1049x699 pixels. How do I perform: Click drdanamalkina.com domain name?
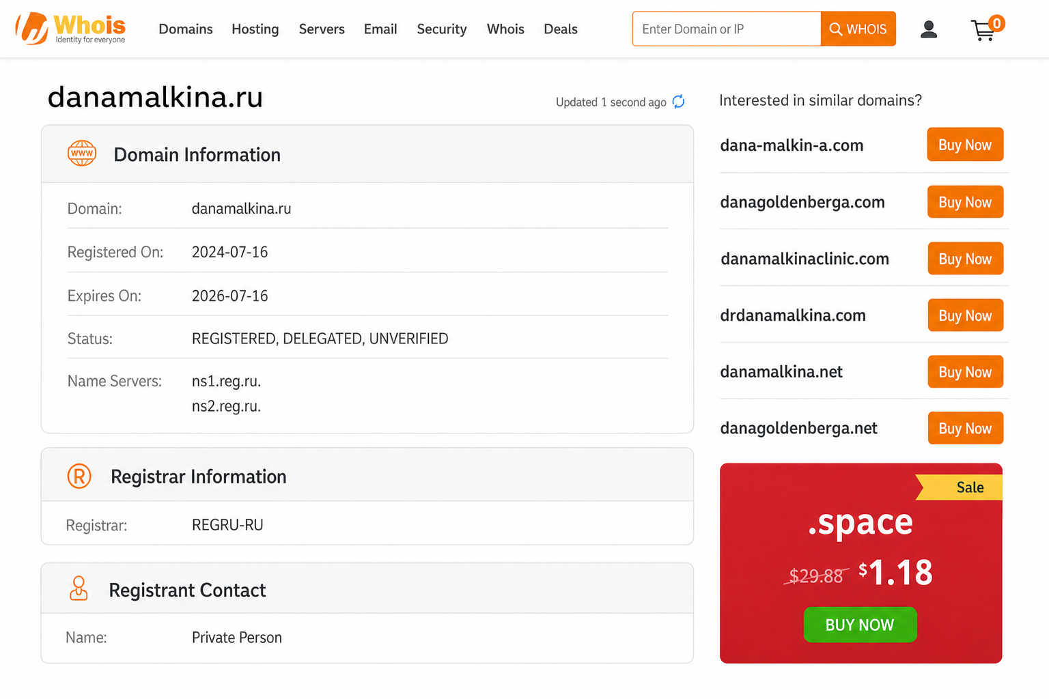pyautogui.click(x=793, y=315)
